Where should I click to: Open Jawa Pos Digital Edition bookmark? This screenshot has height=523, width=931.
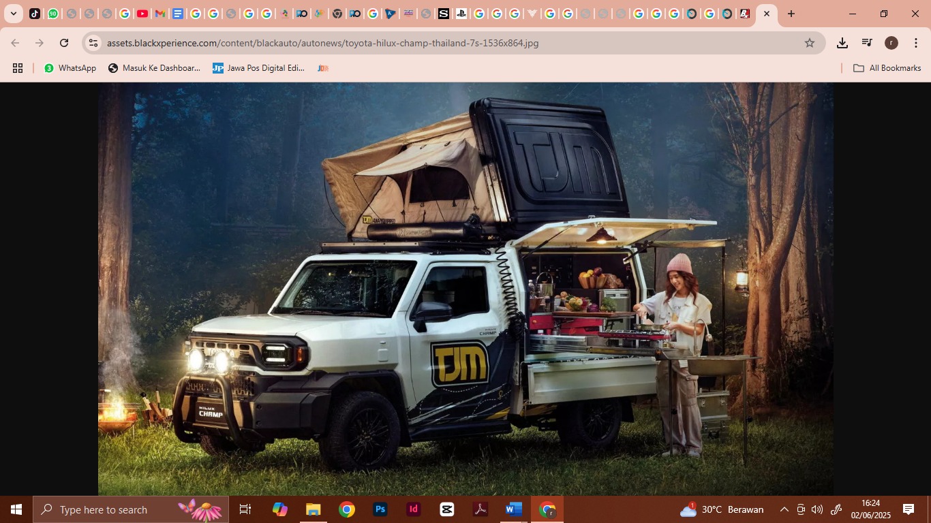(x=258, y=68)
